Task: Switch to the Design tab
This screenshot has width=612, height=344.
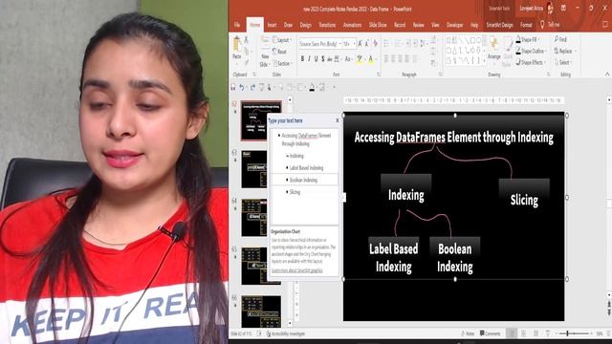Action: [306, 25]
